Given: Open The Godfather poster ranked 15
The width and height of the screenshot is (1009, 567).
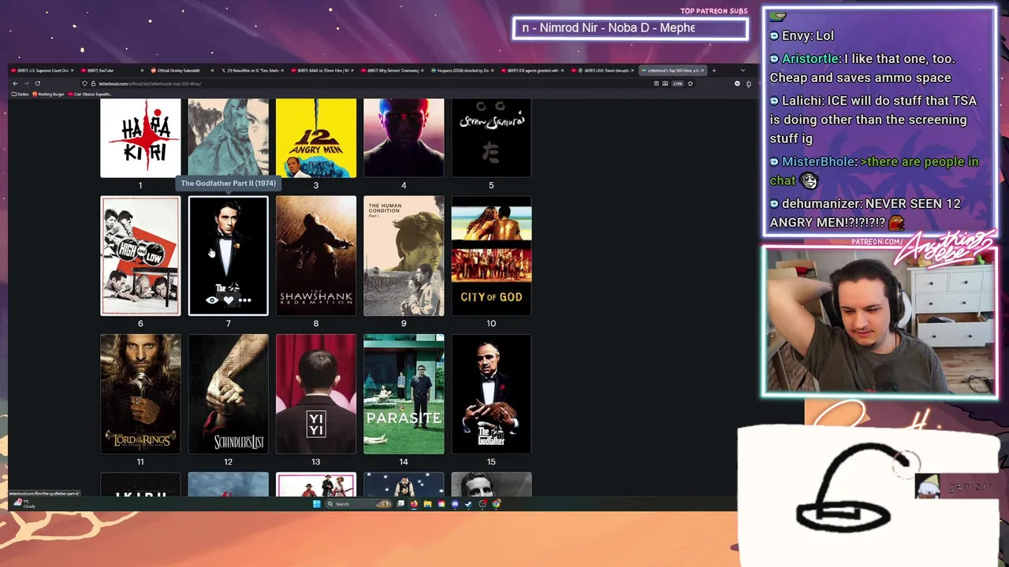Looking at the screenshot, I should click(x=491, y=394).
